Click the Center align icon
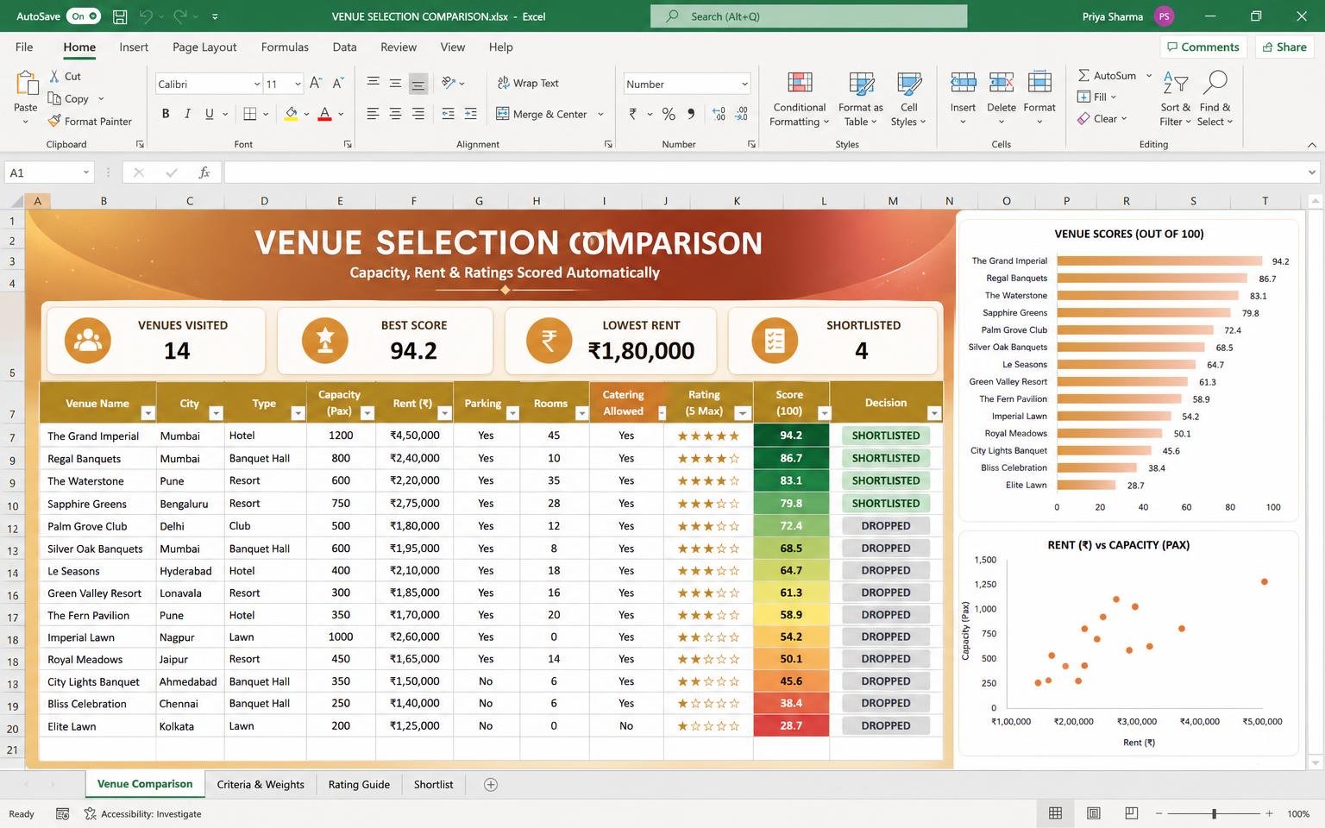Image resolution: width=1325 pixels, height=828 pixels. [395, 114]
